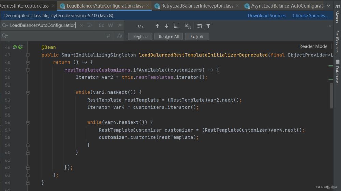
Task: Click the filter search results funnel icon
Action: [x=208, y=26]
